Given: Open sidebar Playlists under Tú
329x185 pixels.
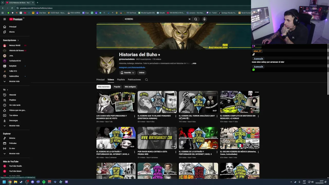Looking at the screenshot, I should point(12,100).
